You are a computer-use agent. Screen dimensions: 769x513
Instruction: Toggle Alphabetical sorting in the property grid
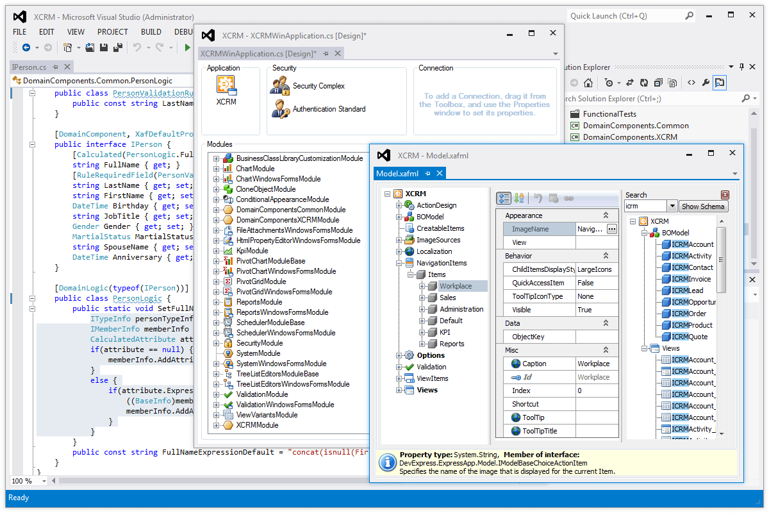tap(519, 198)
